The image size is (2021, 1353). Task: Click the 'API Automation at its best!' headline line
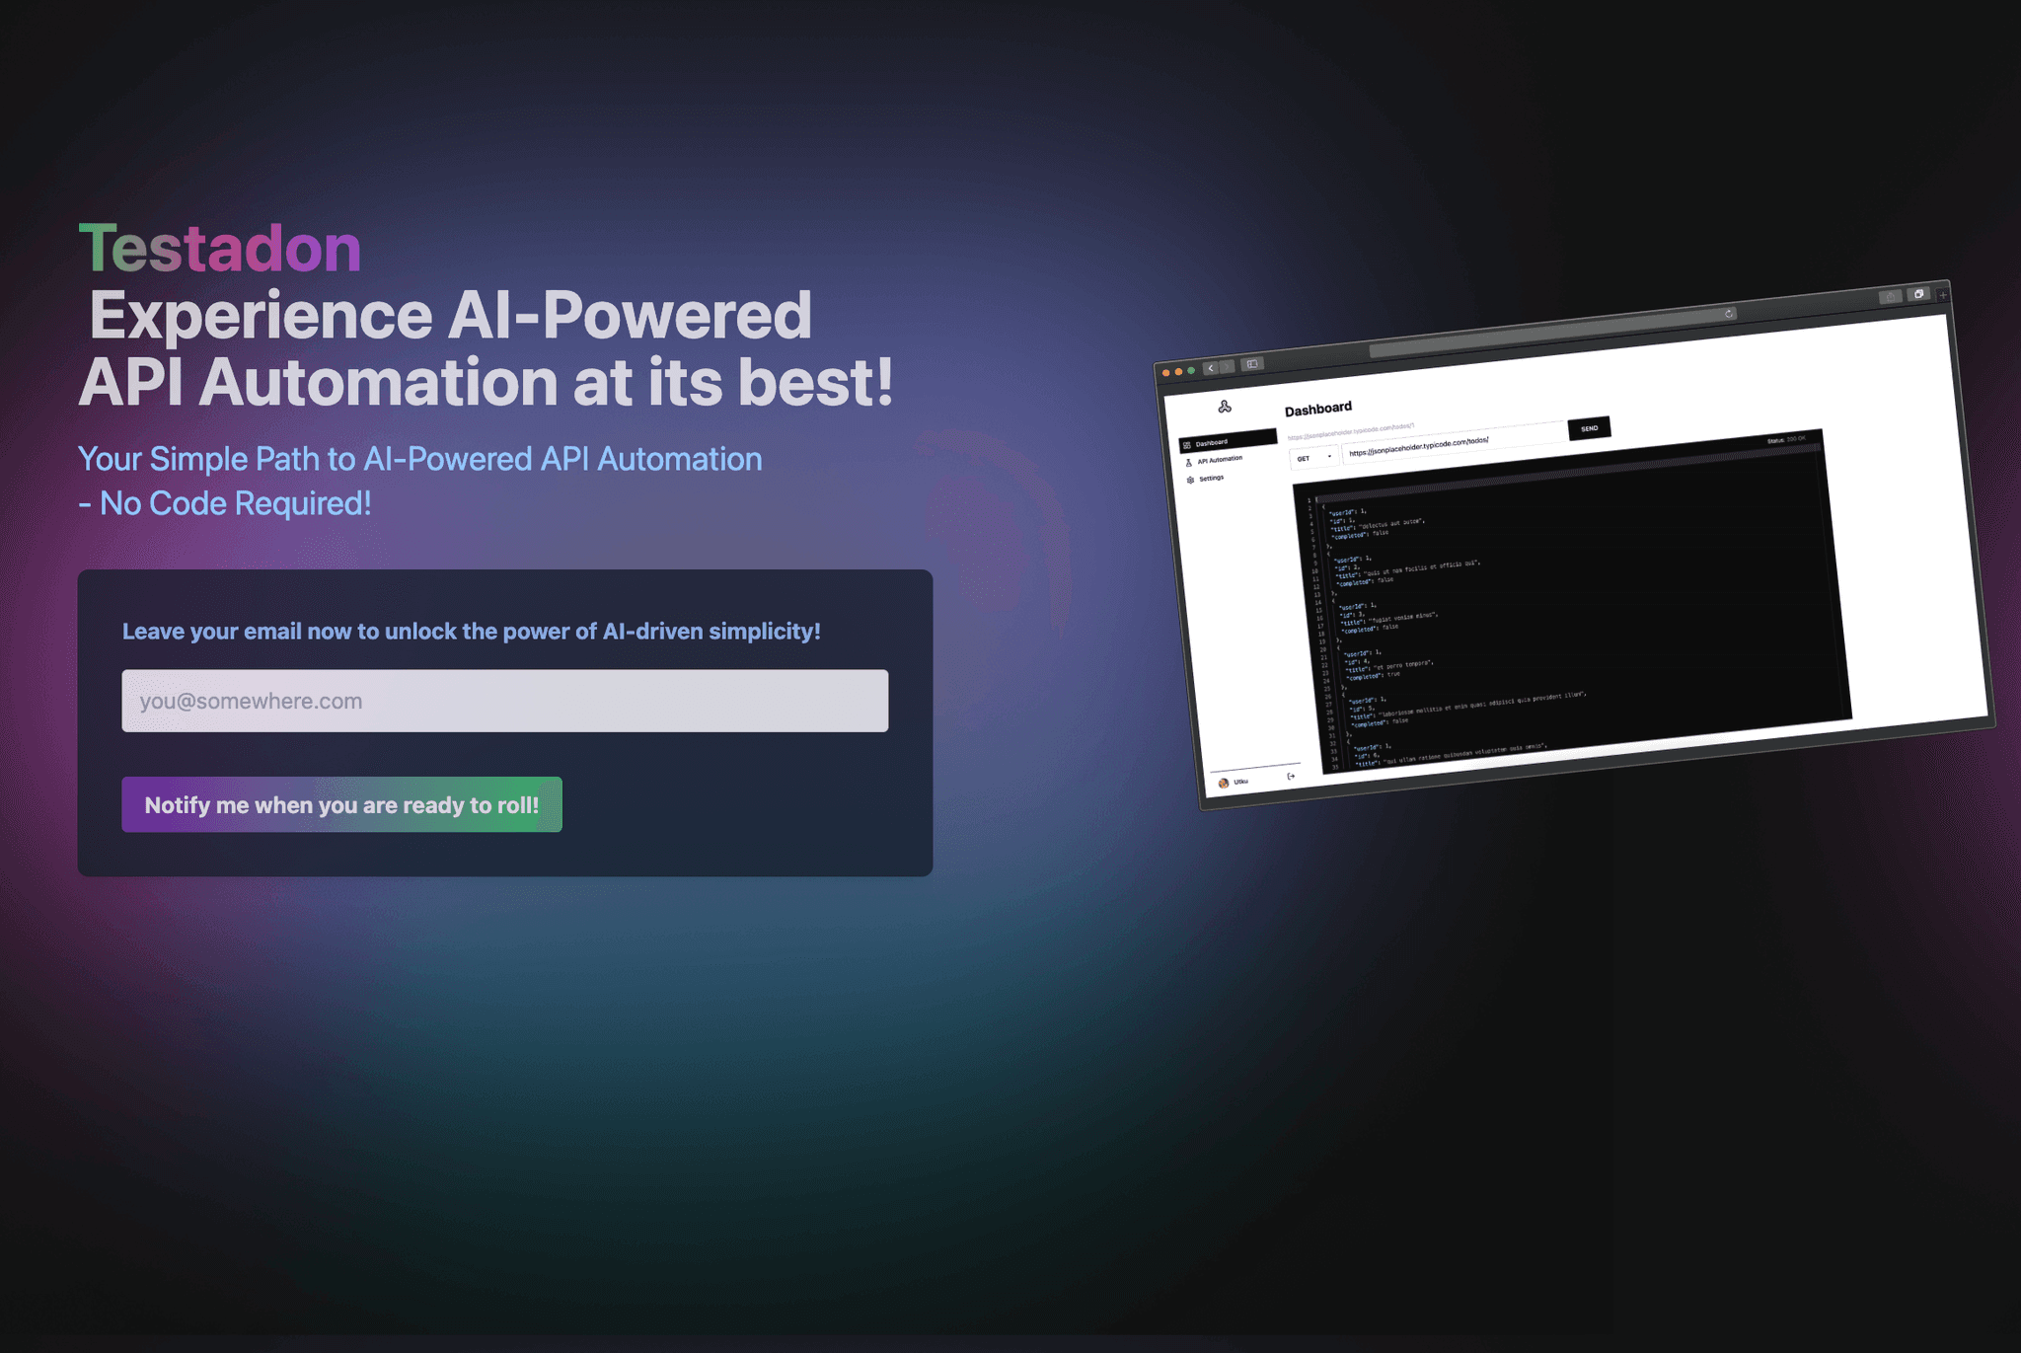click(486, 383)
